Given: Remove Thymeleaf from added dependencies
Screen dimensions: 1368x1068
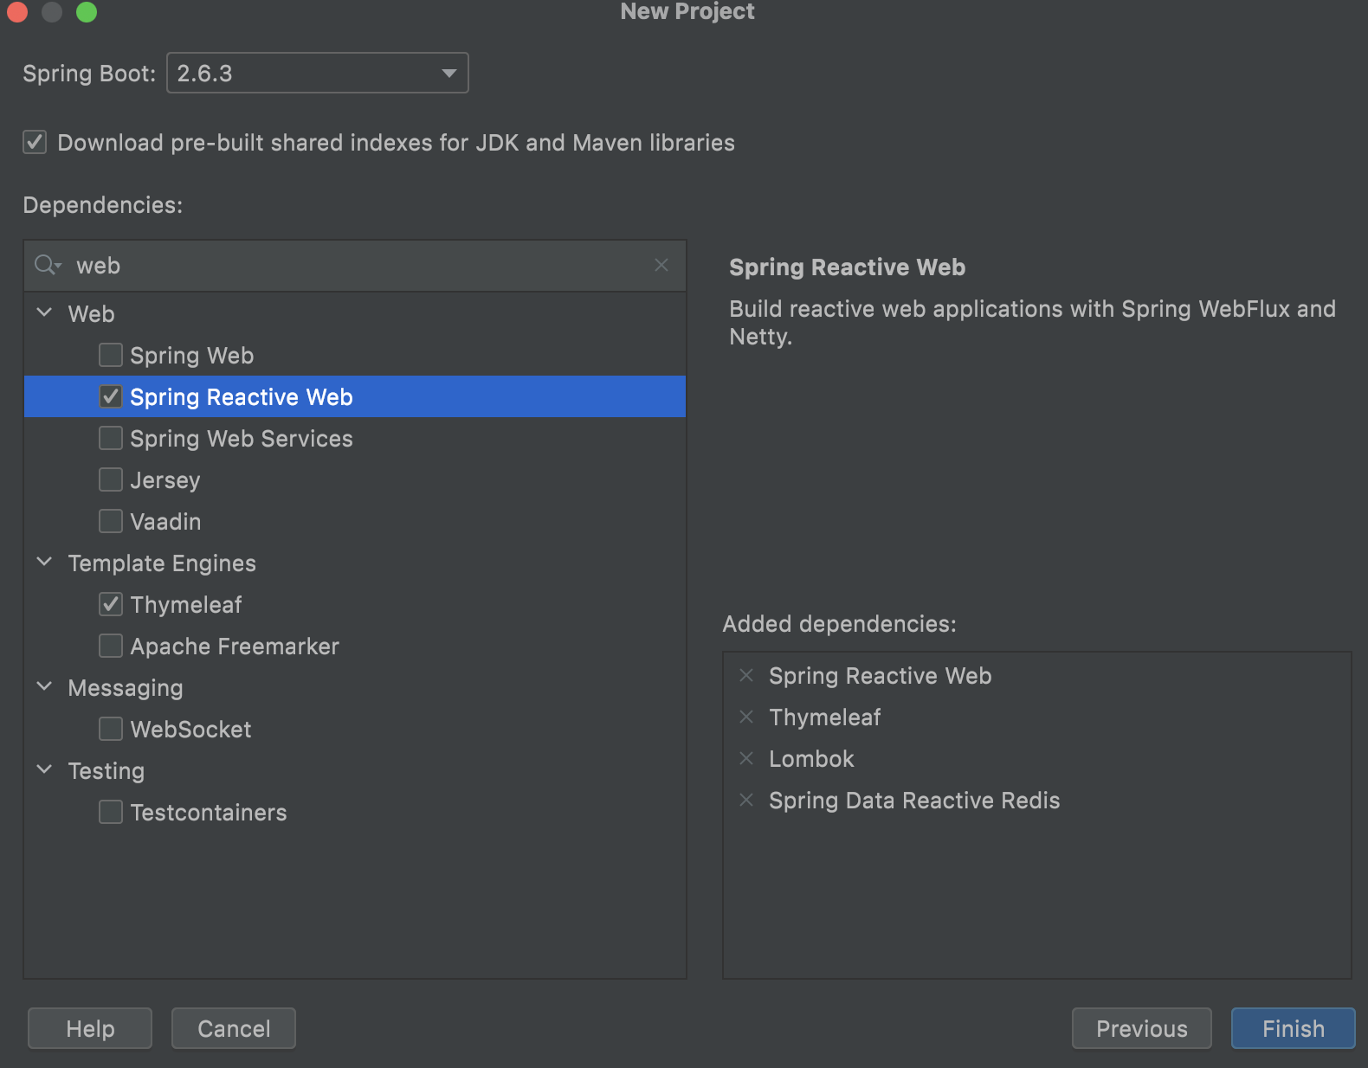Looking at the screenshot, I should pos(746,717).
